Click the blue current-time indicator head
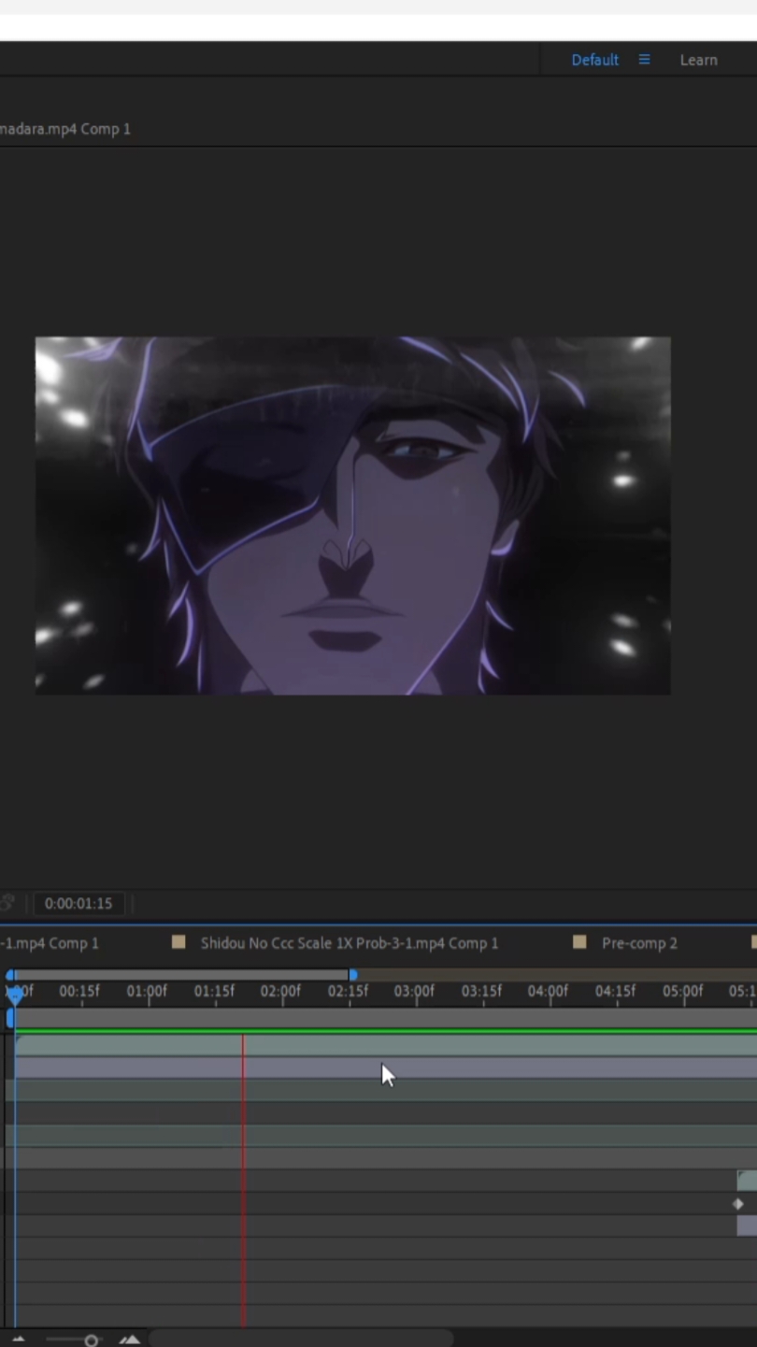 coord(15,996)
